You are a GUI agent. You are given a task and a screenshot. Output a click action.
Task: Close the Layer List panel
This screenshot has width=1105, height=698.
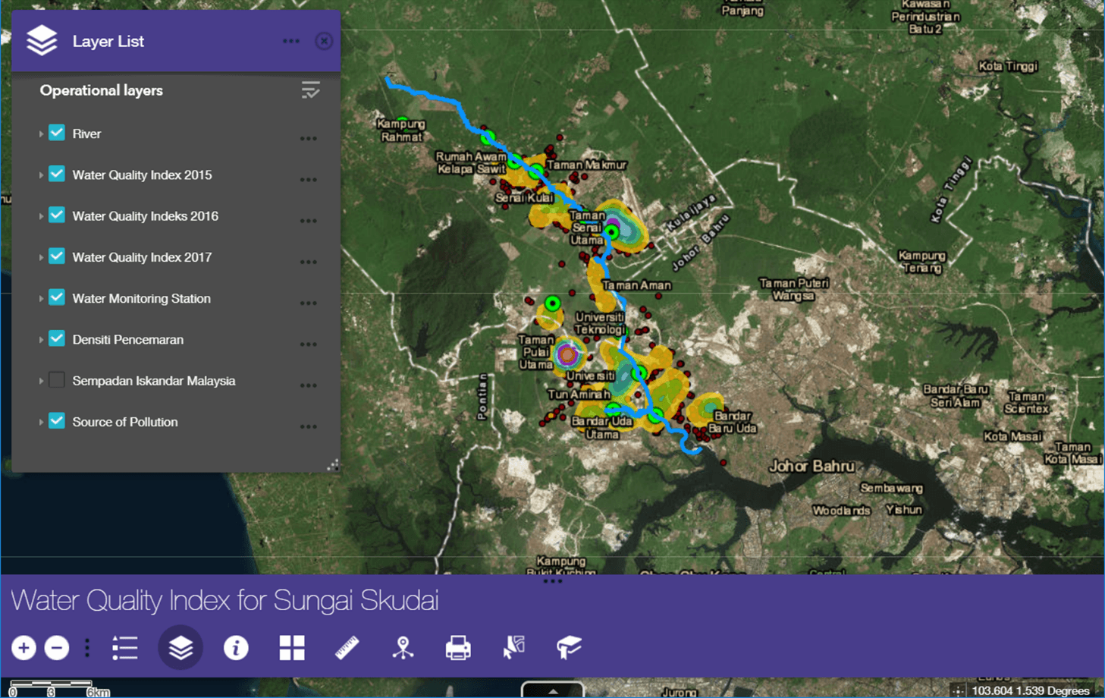click(x=324, y=41)
